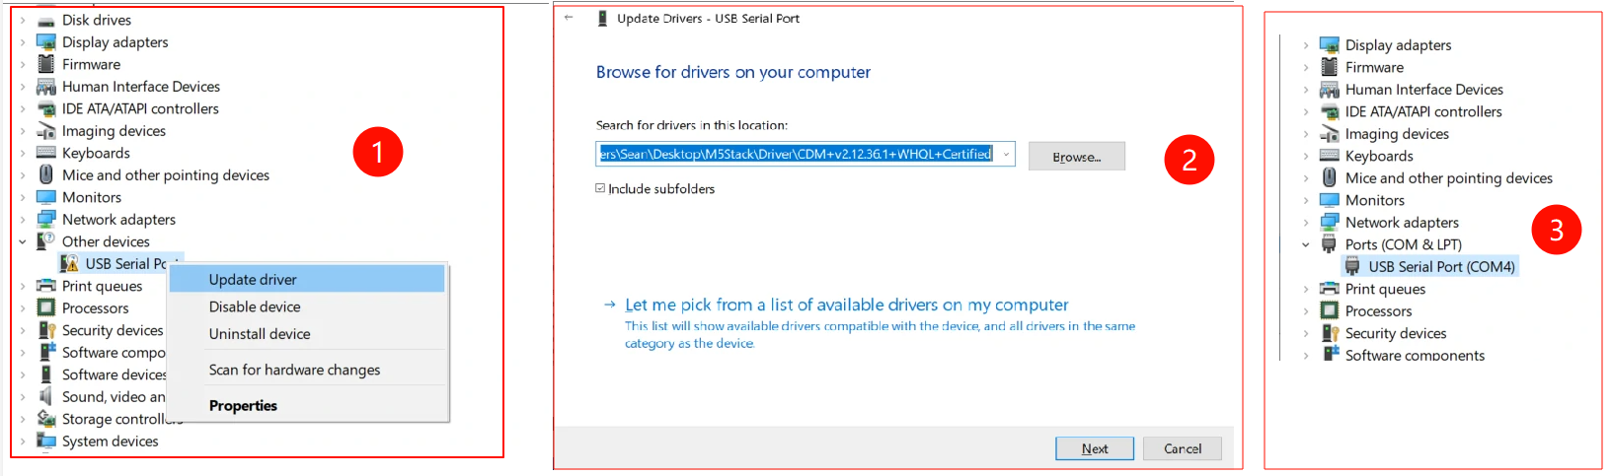Viewport: 1611px width, 476px height.
Task: Click the driver search location text field
Action: point(796,154)
